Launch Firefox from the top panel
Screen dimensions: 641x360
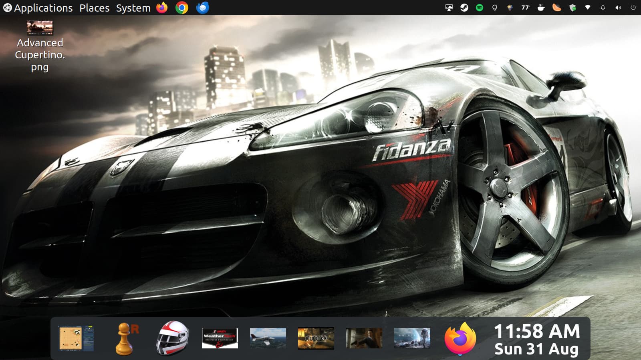[x=162, y=8]
